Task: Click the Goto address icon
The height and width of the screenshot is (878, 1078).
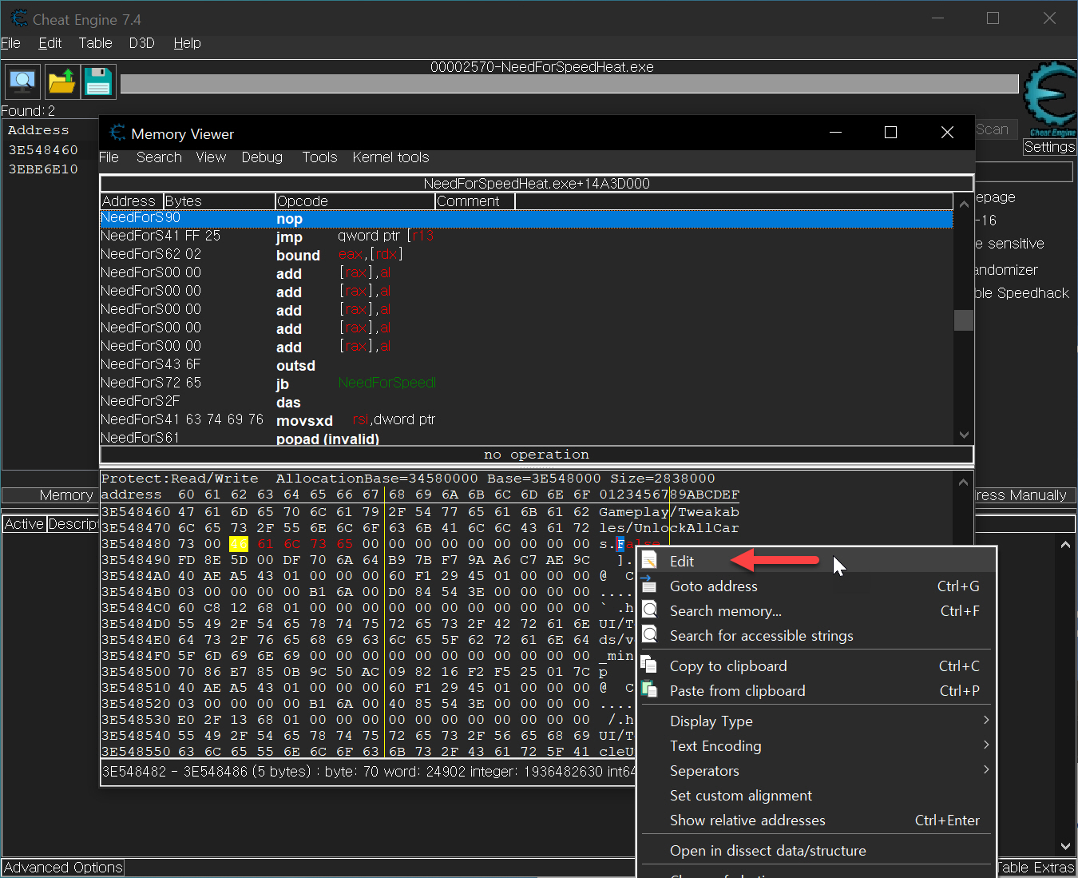Action: (x=650, y=586)
